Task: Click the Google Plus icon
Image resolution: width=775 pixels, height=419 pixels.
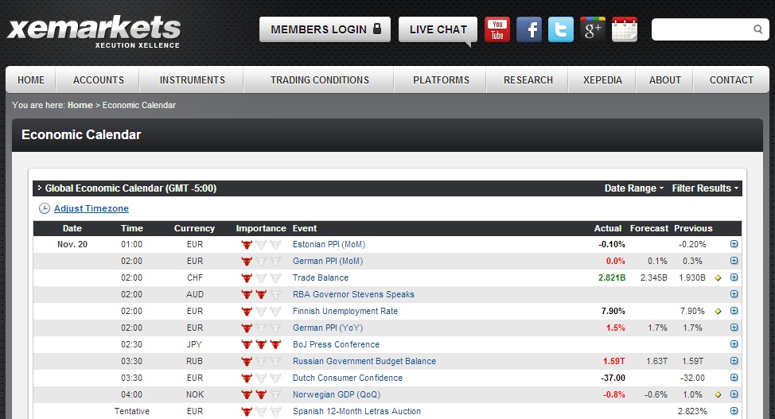Action: coord(593,29)
